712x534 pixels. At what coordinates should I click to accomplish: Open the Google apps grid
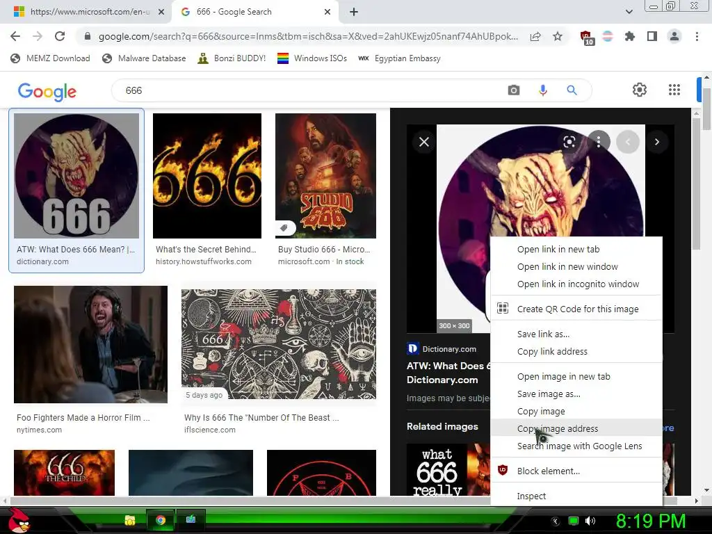(x=674, y=90)
